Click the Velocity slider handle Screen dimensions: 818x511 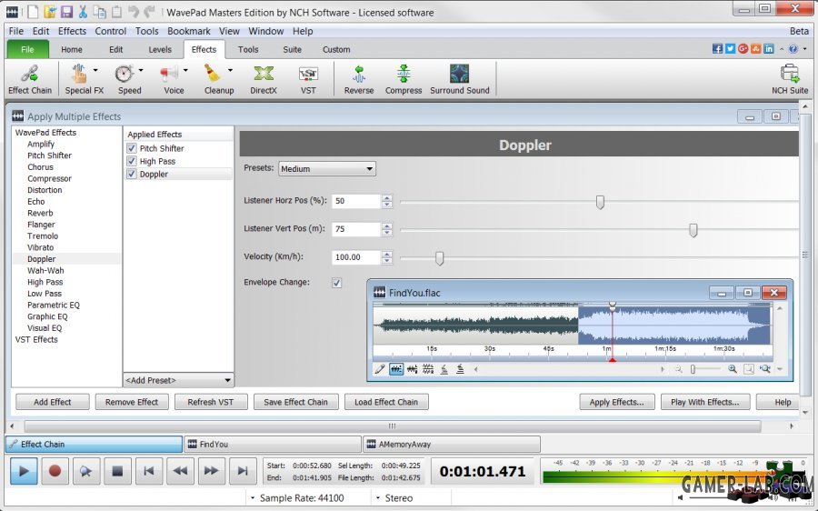pos(439,258)
